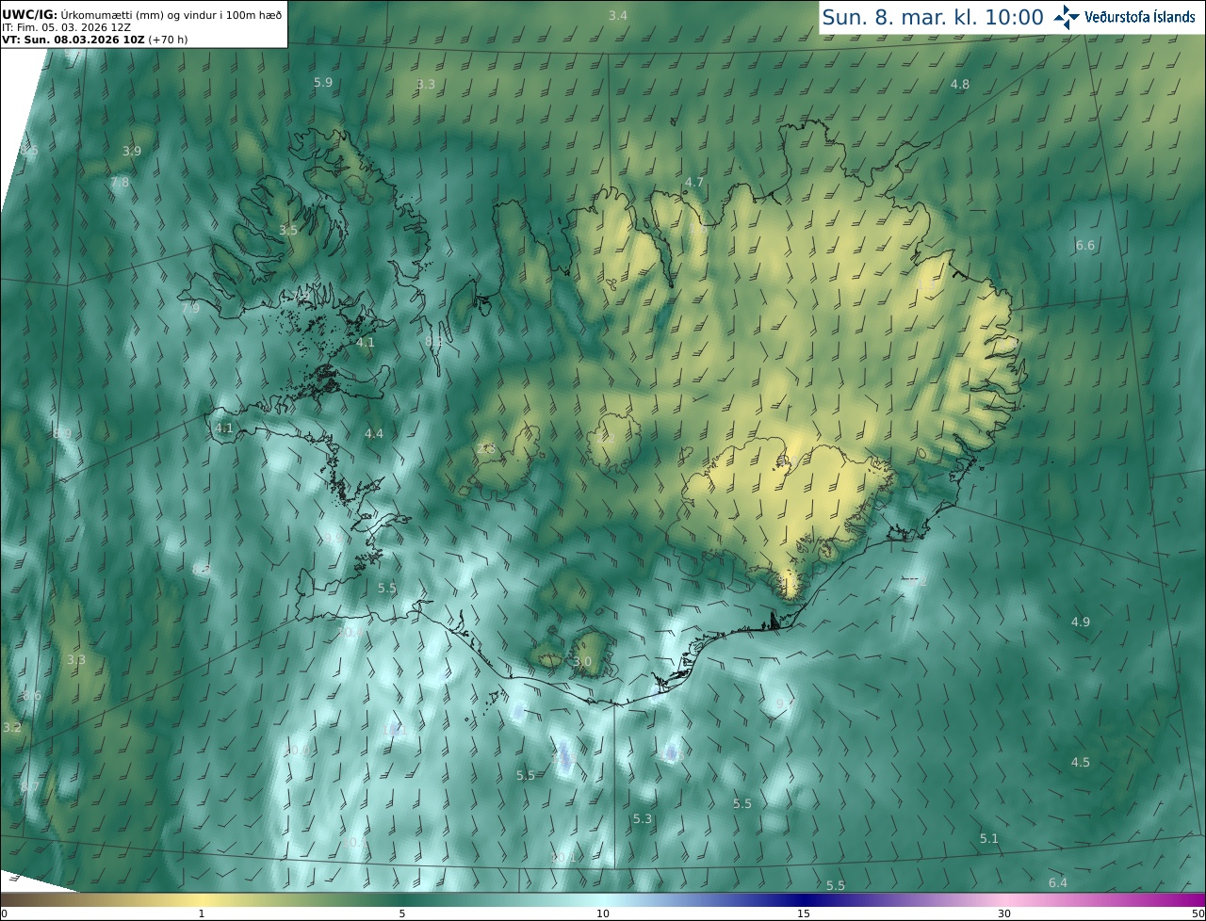Click the 5.9 value on the map

coord(323,82)
